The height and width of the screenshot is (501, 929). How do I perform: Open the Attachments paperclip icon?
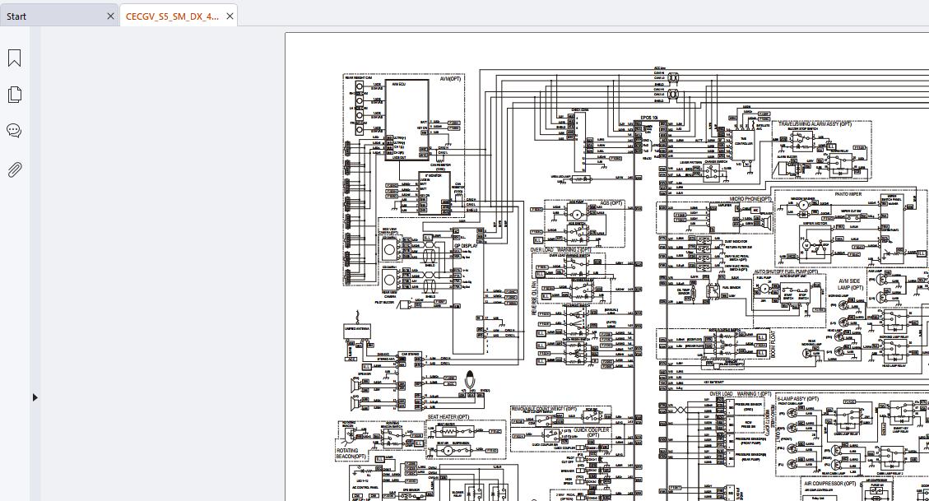click(14, 170)
